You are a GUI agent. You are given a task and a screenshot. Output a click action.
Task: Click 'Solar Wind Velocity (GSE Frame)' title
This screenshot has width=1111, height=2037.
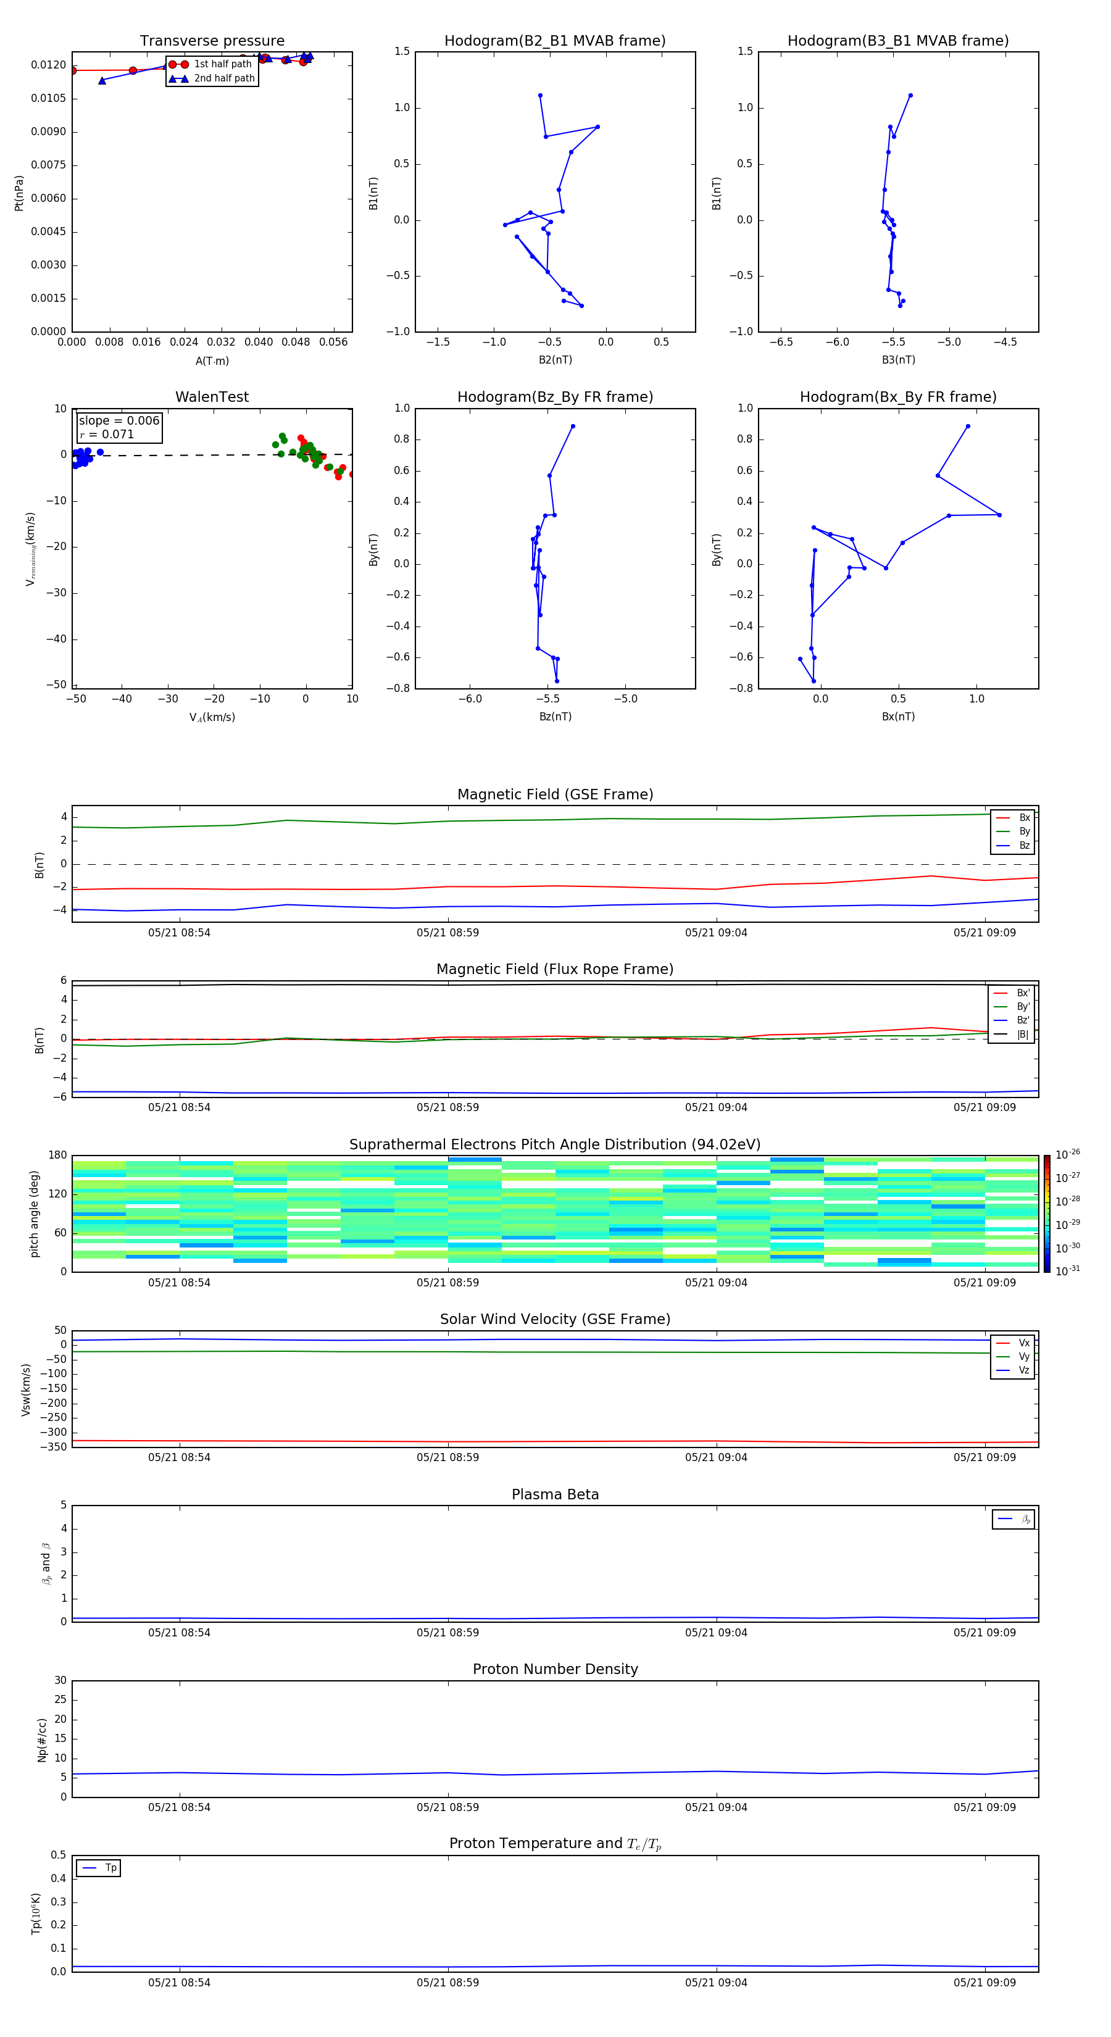[x=555, y=1320]
